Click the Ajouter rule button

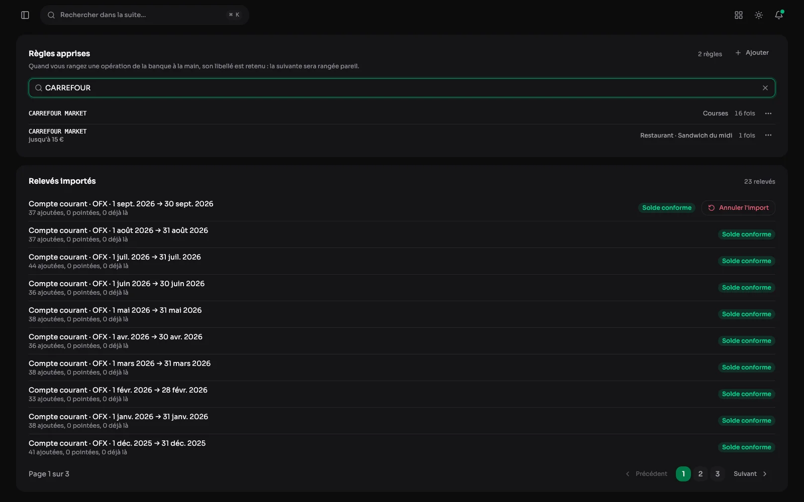[752, 53]
